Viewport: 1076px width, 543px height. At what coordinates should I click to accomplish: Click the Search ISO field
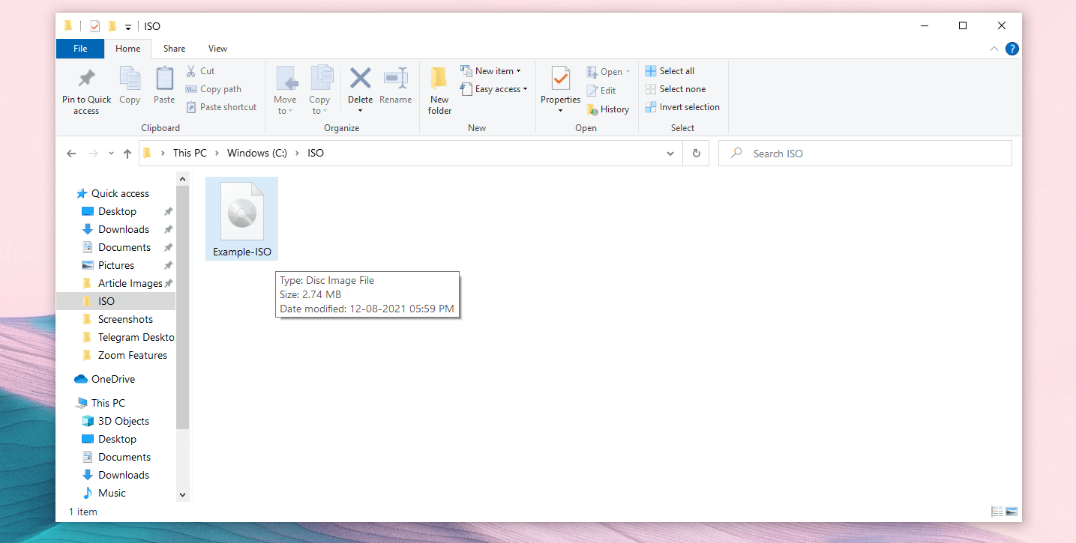(865, 154)
